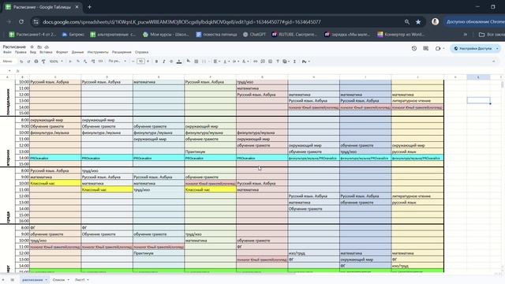Open vertical align dropdown
Screen dimensions: 505x284
226,62
